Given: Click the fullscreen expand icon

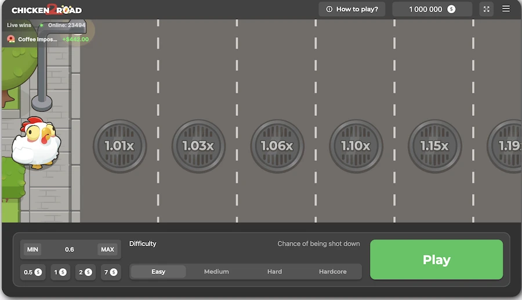Looking at the screenshot, I should [487, 9].
